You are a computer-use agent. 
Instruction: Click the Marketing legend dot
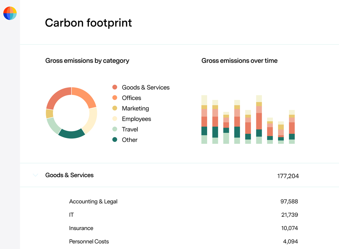[115, 108]
